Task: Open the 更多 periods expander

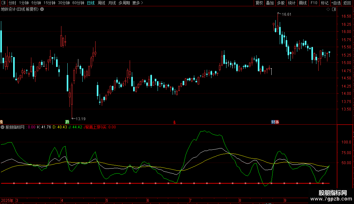Action: (x=138, y=3)
